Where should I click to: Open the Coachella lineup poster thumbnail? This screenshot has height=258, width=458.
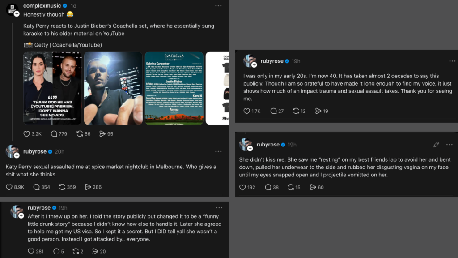[x=174, y=88]
